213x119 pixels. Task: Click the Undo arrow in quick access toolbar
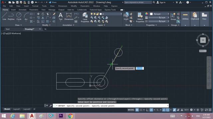coord(36,2)
